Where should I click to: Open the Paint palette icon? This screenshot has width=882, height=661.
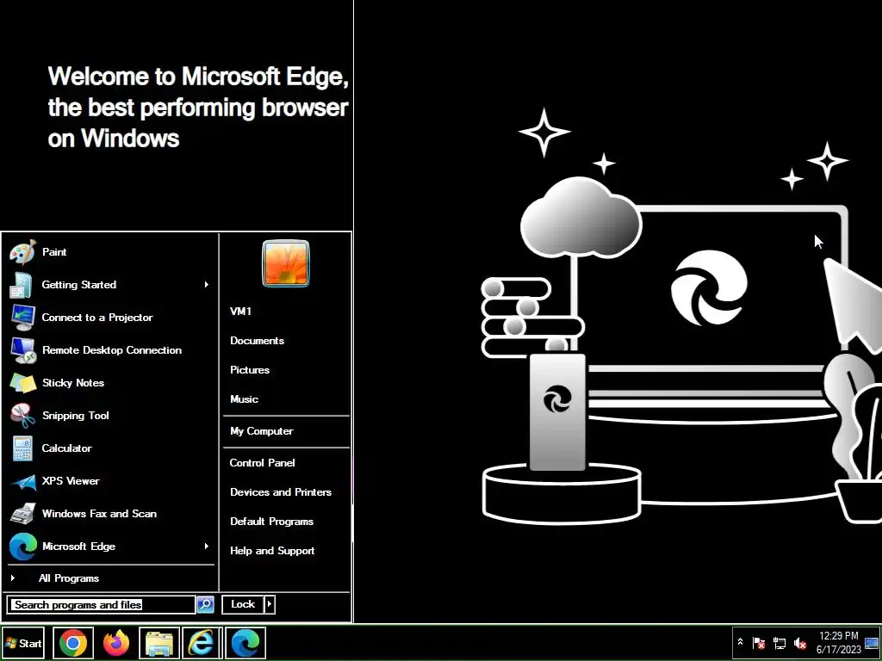(x=22, y=252)
